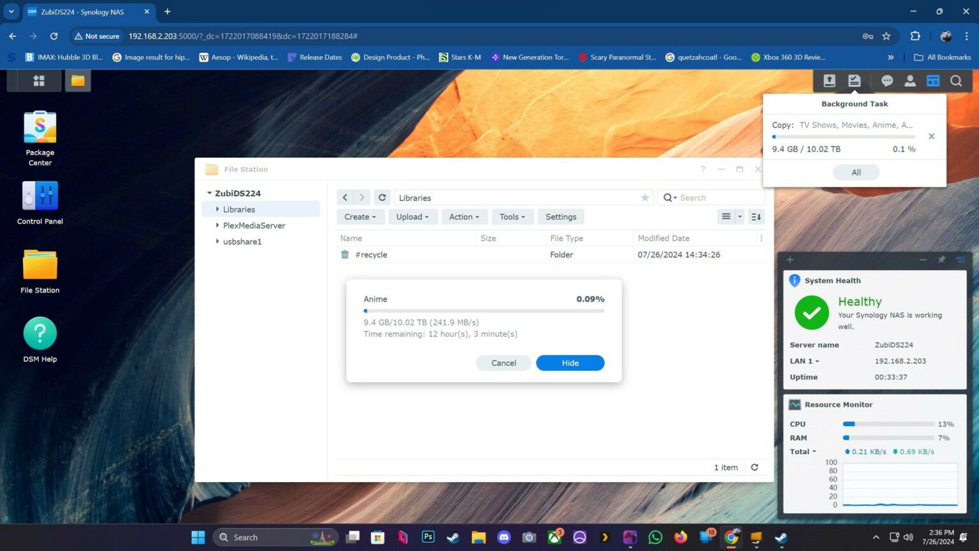Open the Tools dropdown menu

pos(511,217)
